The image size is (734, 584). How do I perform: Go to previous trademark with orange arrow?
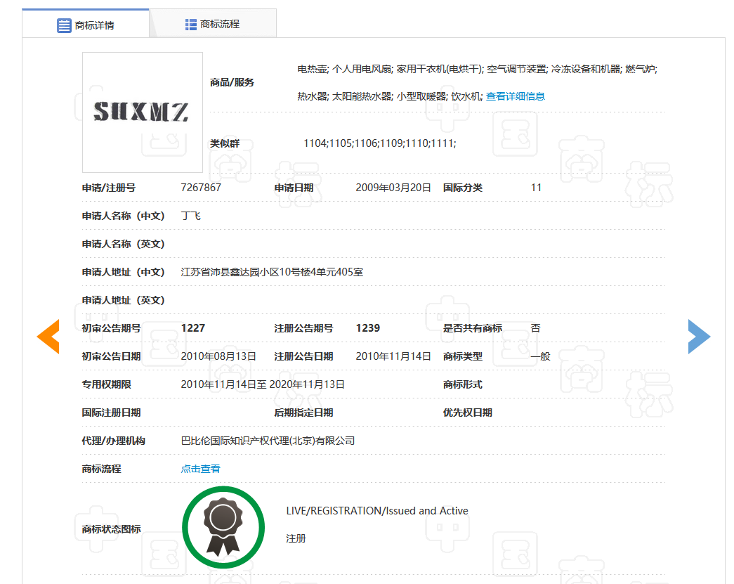pyautogui.click(x=48, y=336)
